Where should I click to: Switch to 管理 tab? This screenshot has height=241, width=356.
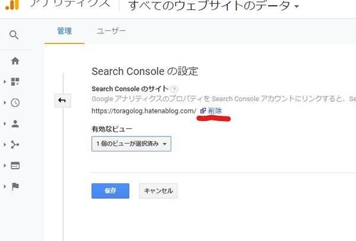[x=65, y=31]
